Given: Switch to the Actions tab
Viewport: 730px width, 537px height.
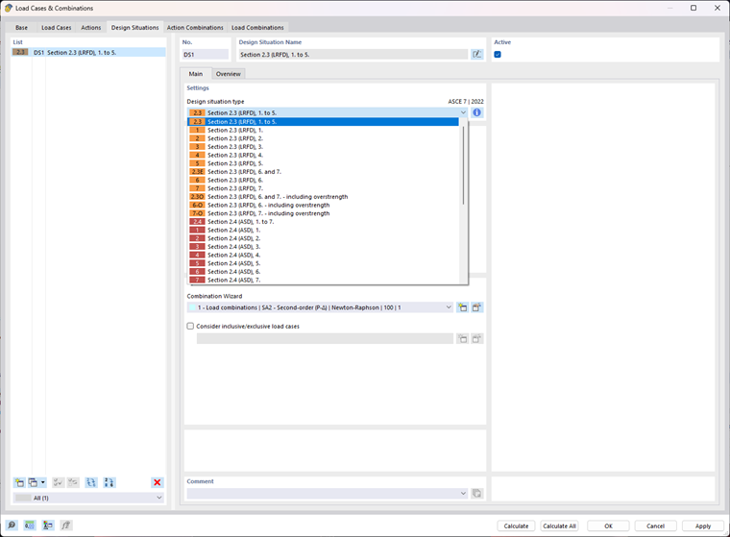Looking at the screenshot, I should 91,28.
